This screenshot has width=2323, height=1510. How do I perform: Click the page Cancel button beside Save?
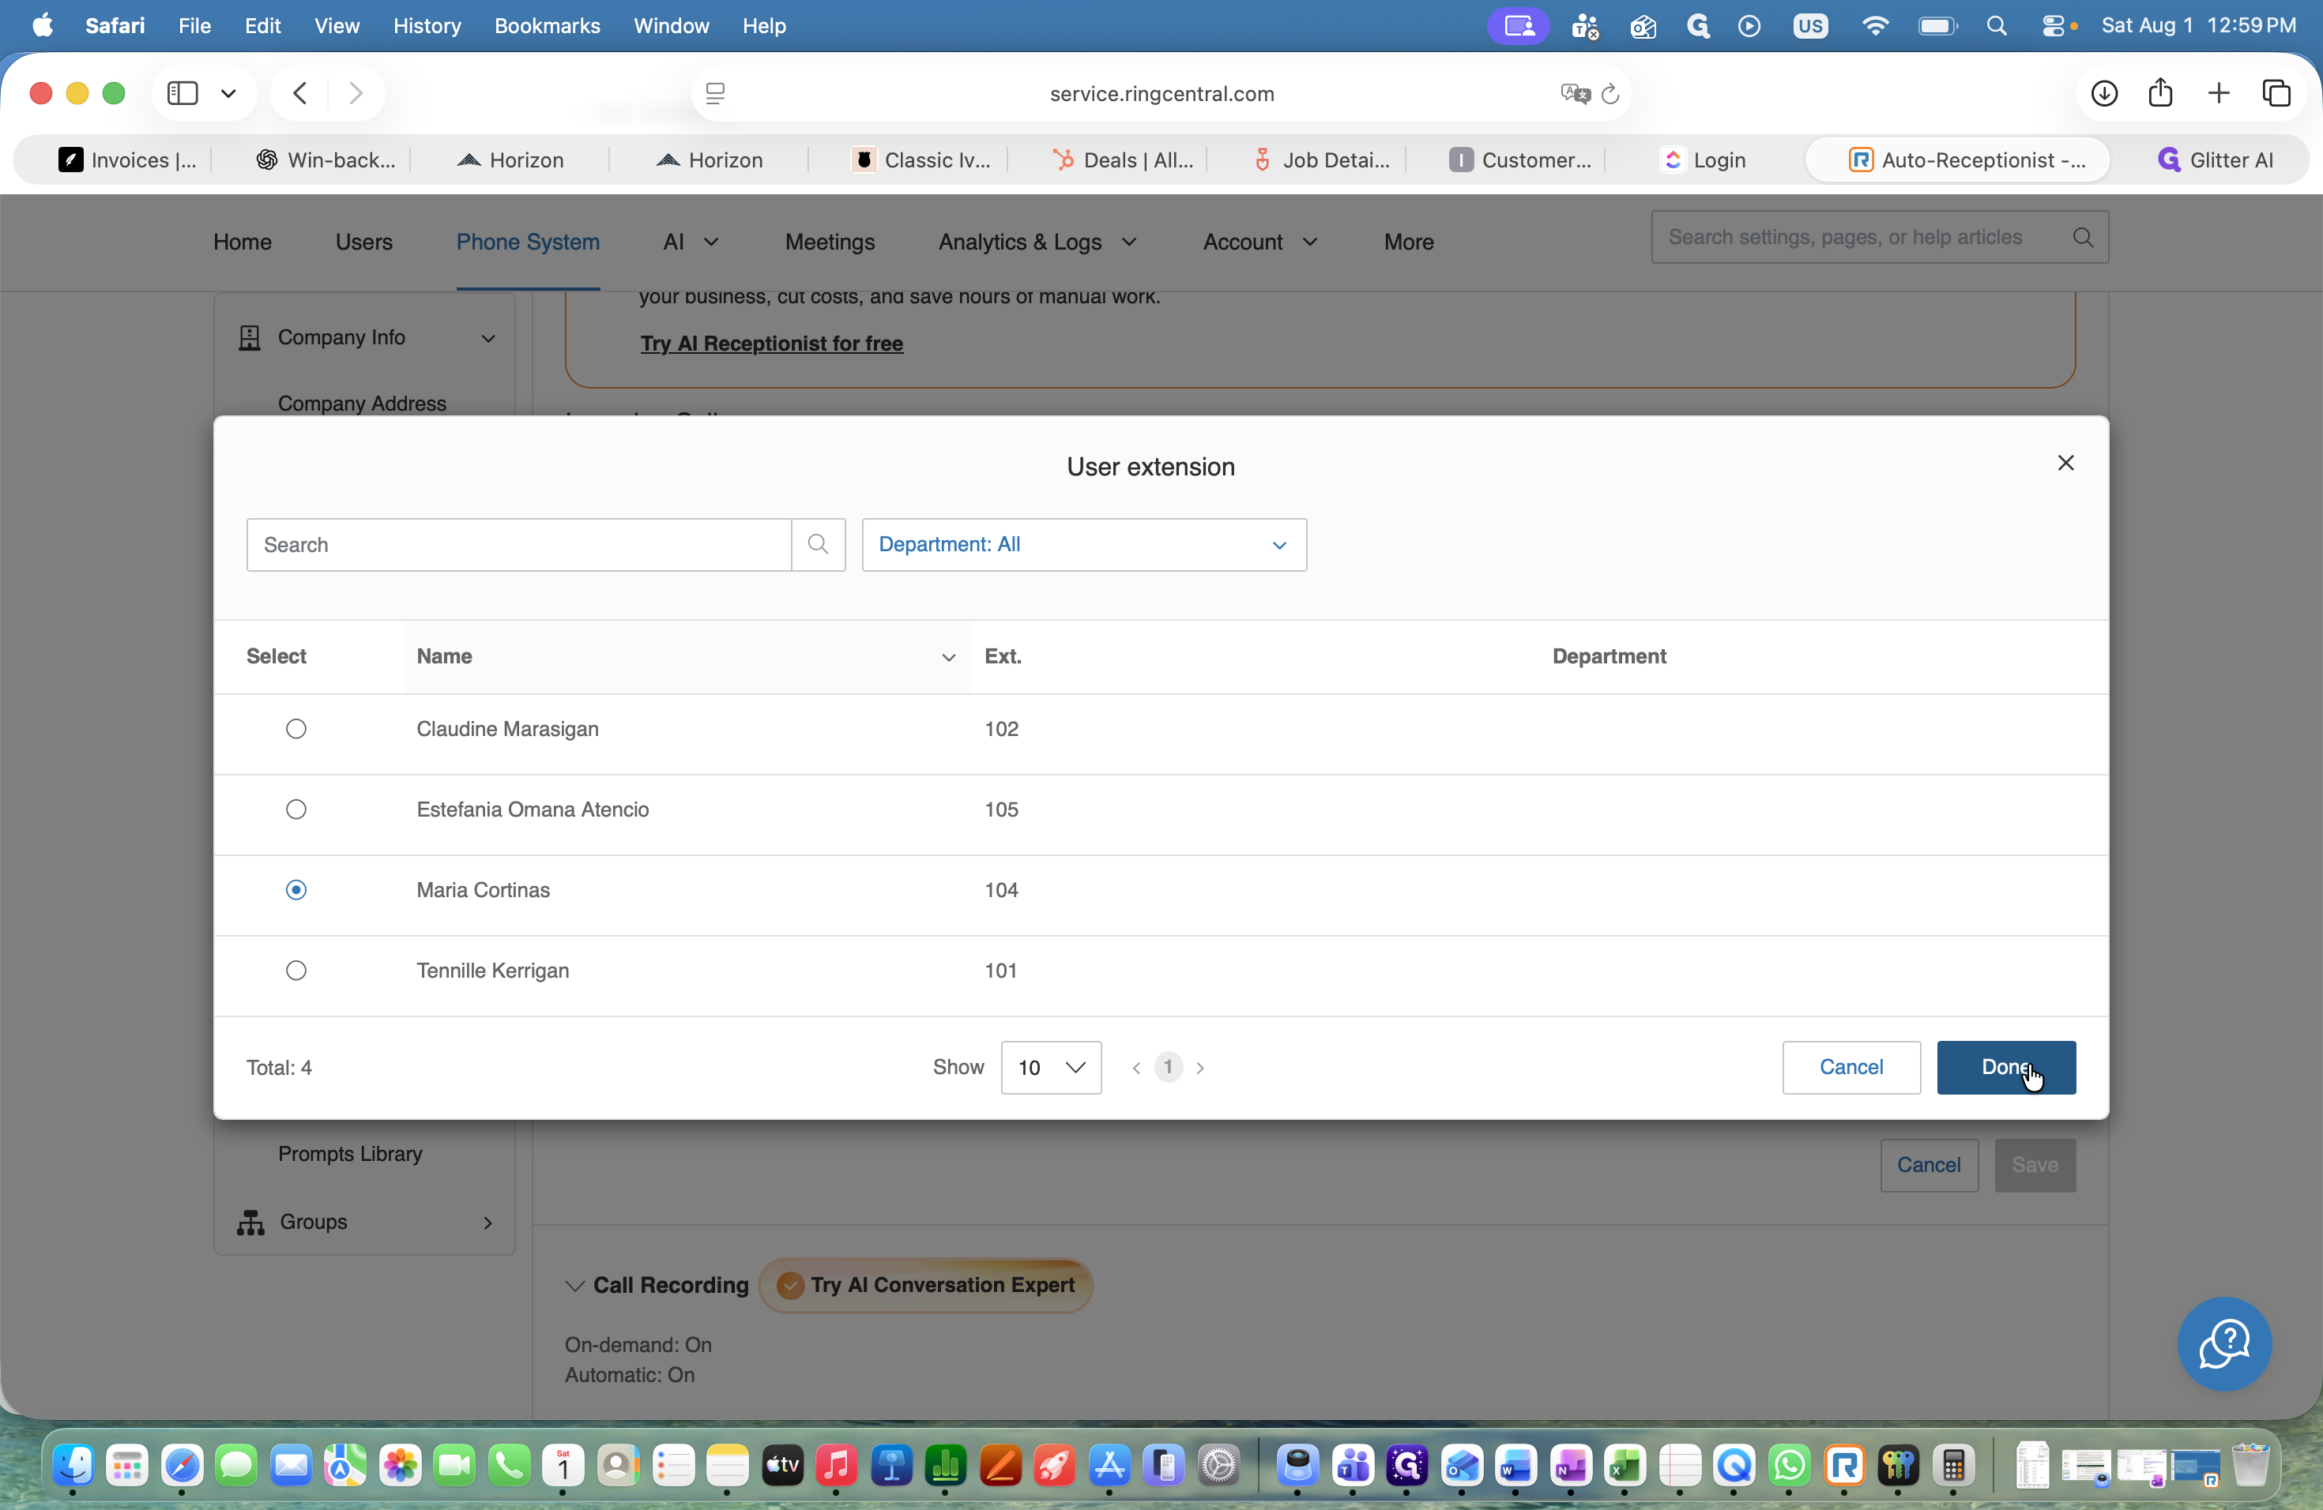tap(1929, 1165)
